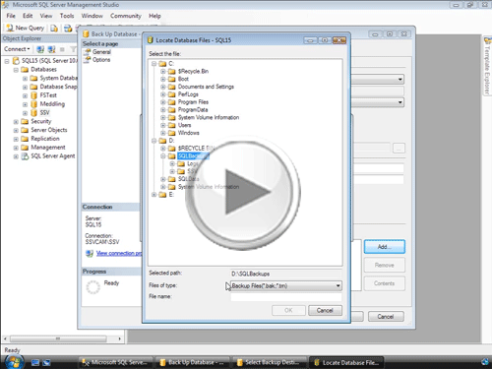Screen dimensions: 492x369
Task: Click the Object Explorer horizontal scrollbar
Action: (62, 338)
